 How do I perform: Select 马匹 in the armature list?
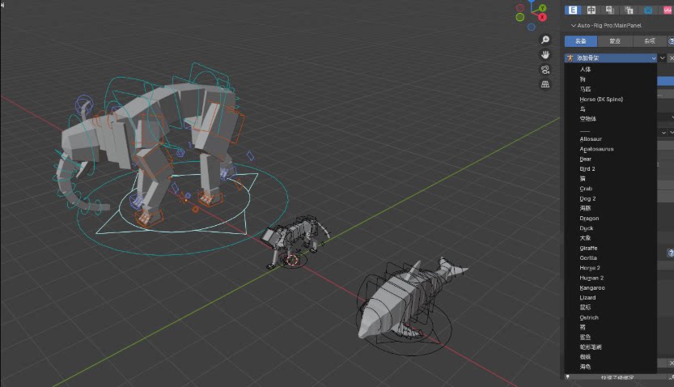pyautogui.click(x=585, y=89)
